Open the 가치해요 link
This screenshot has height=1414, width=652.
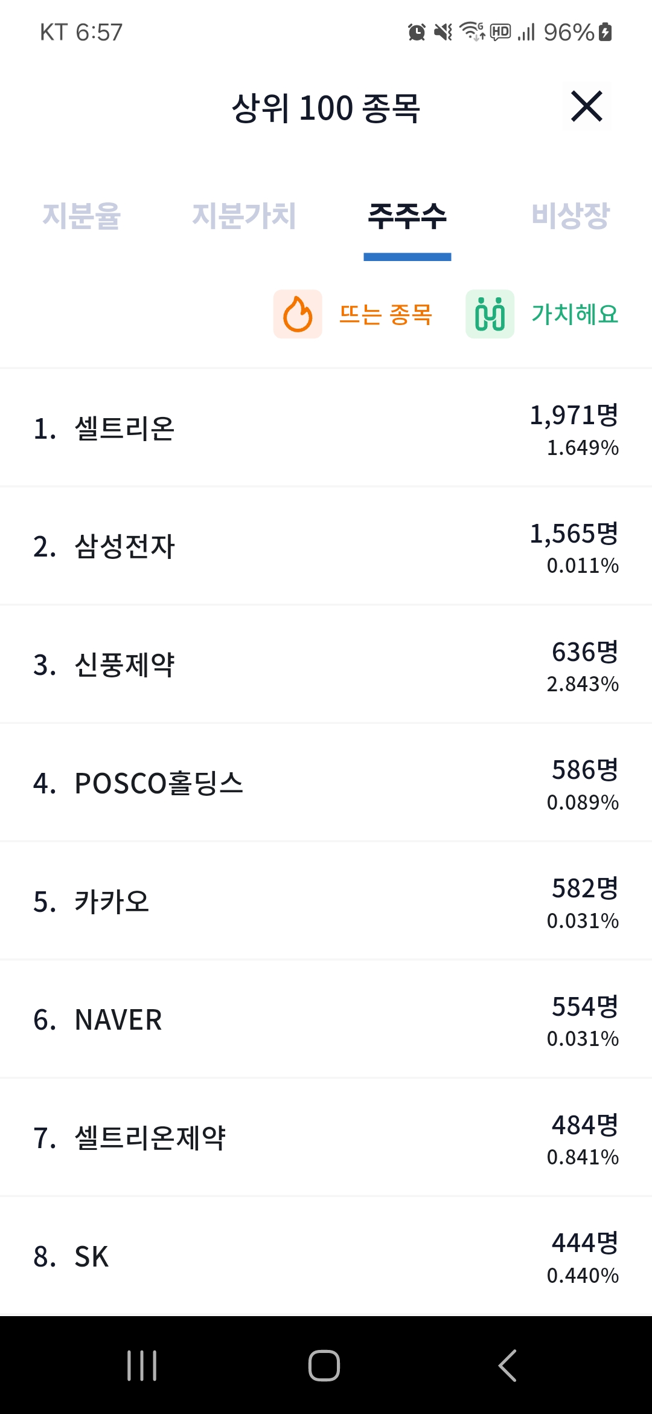(x=575, y=314)
